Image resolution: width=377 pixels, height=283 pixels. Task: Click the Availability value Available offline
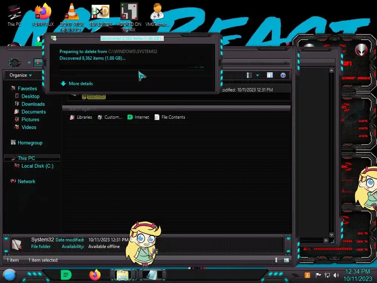pos(104,247)
